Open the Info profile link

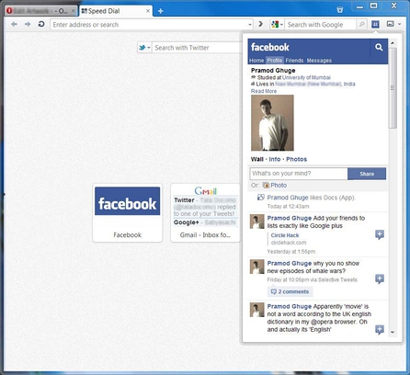pos(275,159)
